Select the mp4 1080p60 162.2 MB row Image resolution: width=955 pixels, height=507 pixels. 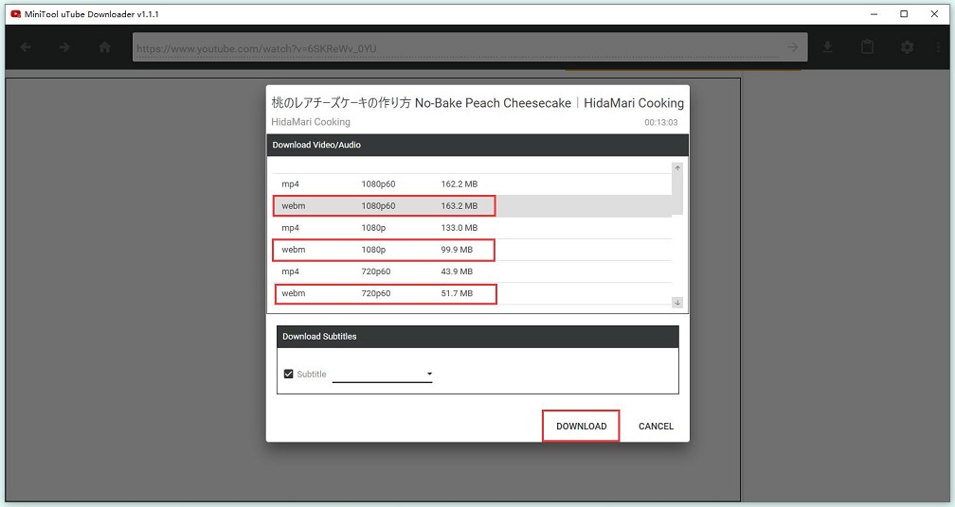coord(470,184)
